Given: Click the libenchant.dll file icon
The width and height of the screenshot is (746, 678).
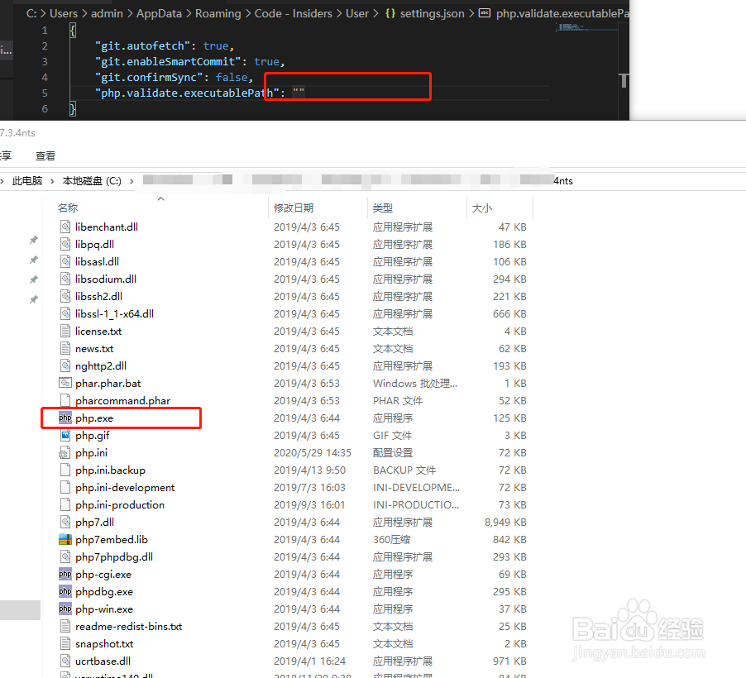Looking at the screenshot, I should click(x=65, y=227).
